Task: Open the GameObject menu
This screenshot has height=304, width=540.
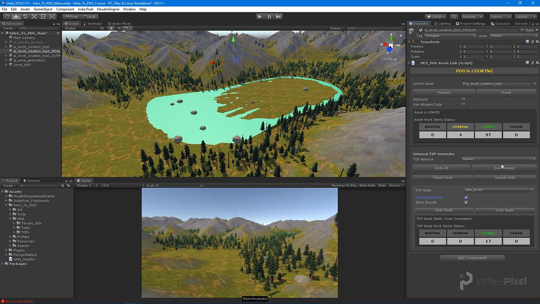Action: tap(42, 9)
